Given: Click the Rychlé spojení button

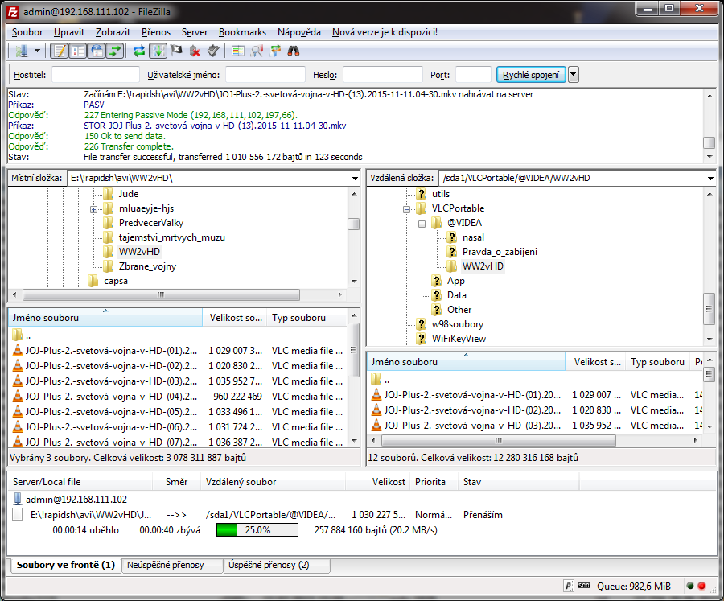Looking at the screenshot, I should tap(531, 75).
